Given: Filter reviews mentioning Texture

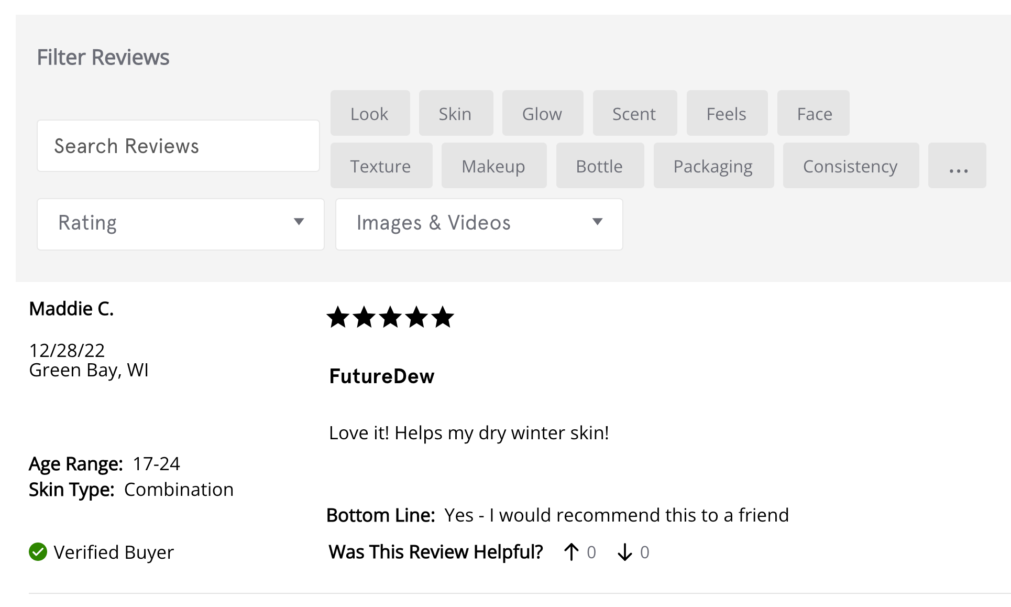Looking at the screenshot, I should click(x=381, y=166).
